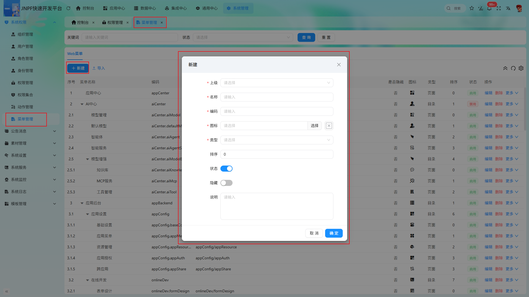Click the icon in 知识库 row
Screen dimensions: 529x297
(x=412, y=170)
